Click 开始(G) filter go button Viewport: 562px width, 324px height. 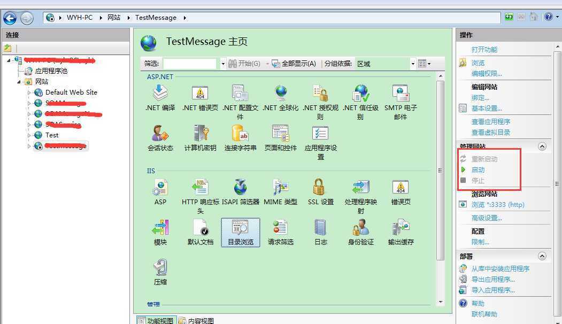244,64
